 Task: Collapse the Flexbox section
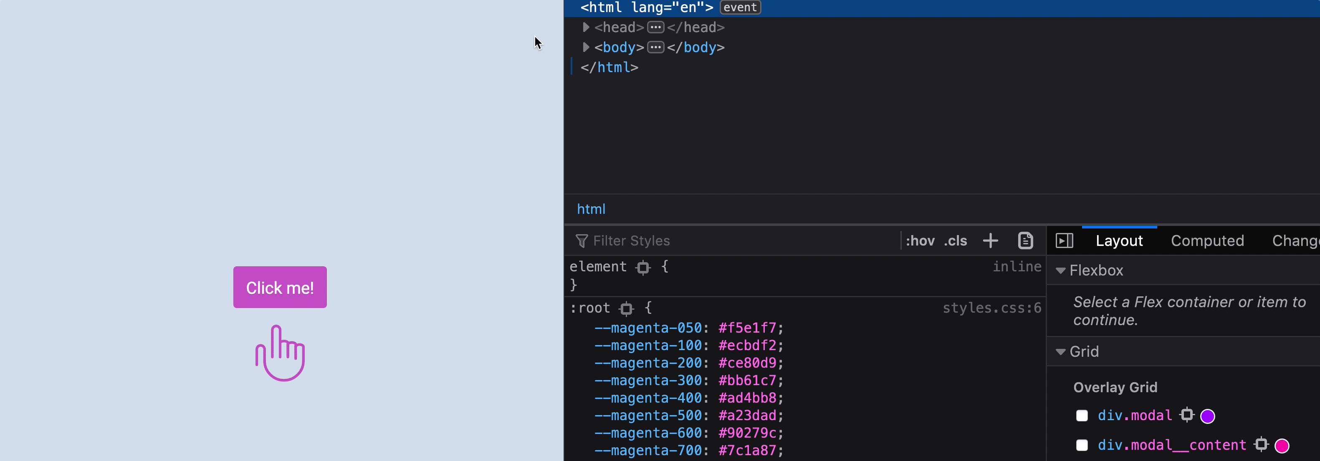[x=1061, y=270]
